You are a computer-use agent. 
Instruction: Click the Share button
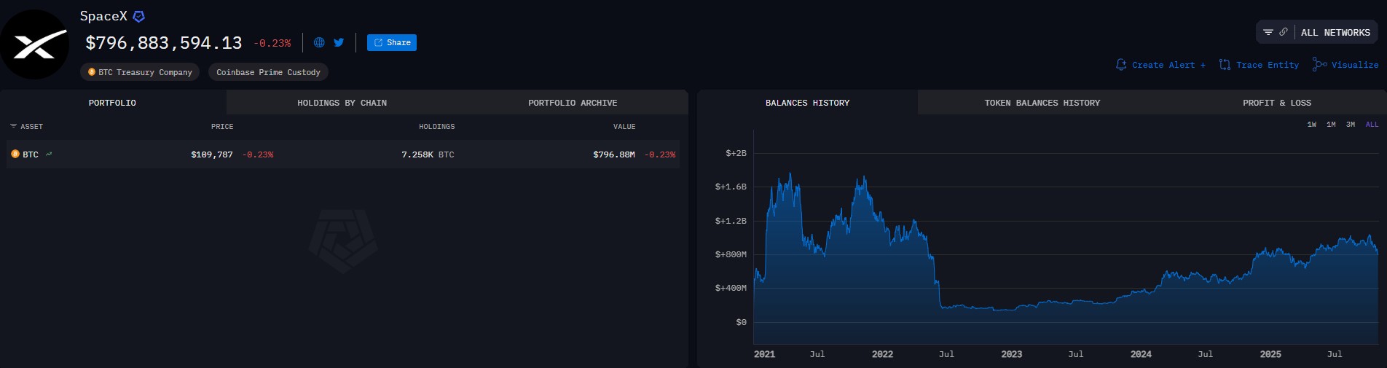tap(392, 42)
